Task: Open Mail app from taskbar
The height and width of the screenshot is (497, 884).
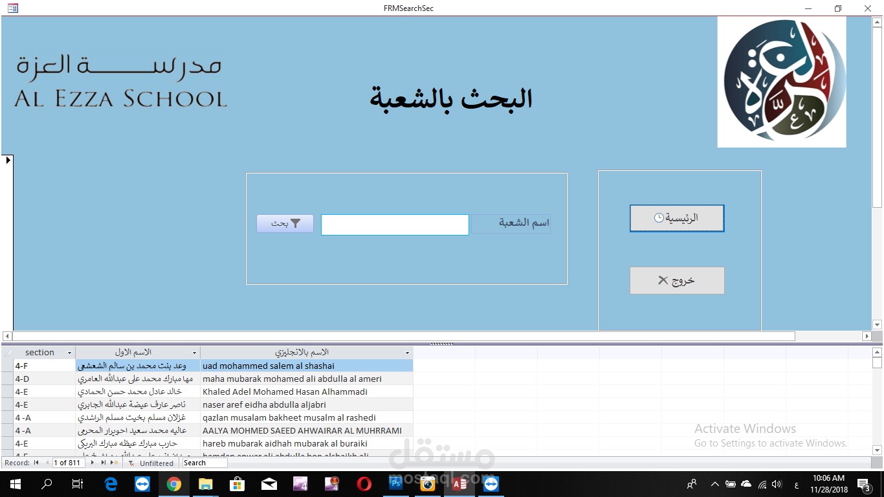Action: tap(269, 483)
